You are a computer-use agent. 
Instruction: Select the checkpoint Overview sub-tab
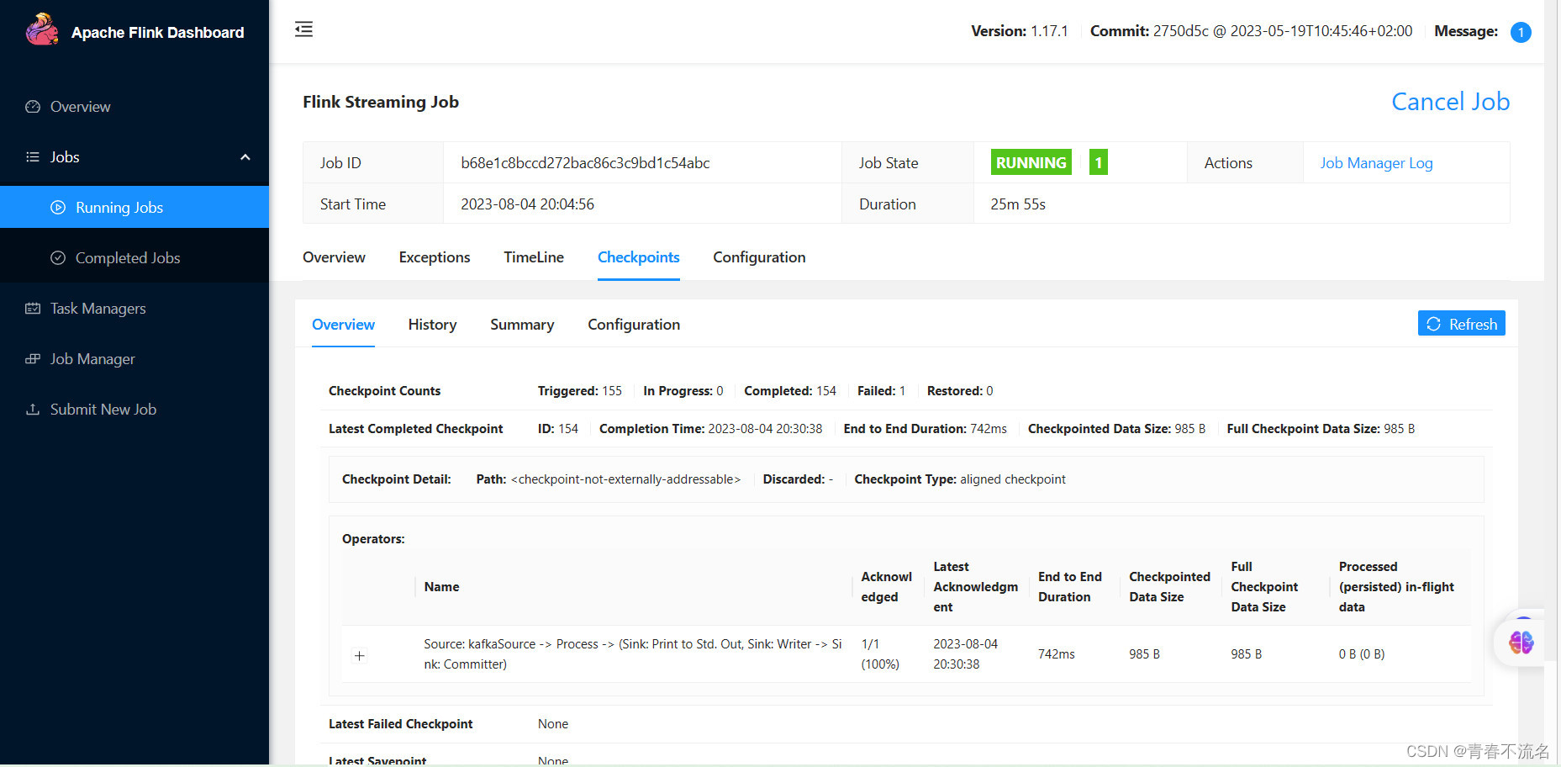click(x=343, y=325)
